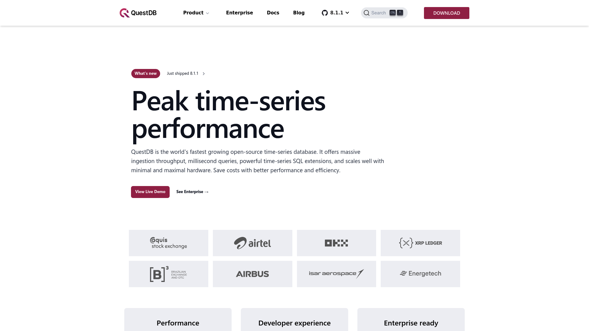589x331 pixels.
Task: Click the Enterprise menu item
Action: [x=240, y=13]
